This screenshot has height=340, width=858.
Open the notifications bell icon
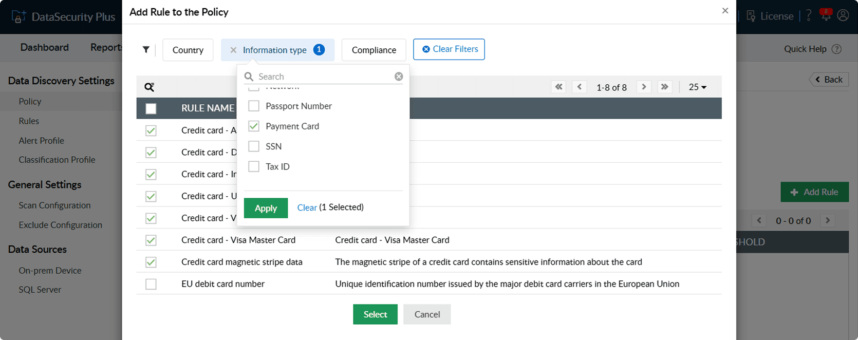click(826, 16)
